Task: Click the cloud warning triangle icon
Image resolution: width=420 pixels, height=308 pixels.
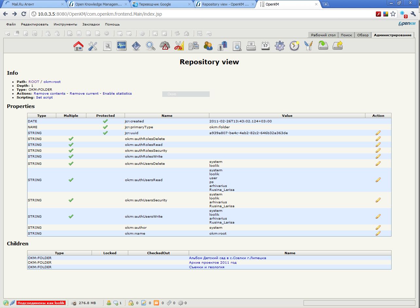Action: pyautogui.click(x=165, y=46)
